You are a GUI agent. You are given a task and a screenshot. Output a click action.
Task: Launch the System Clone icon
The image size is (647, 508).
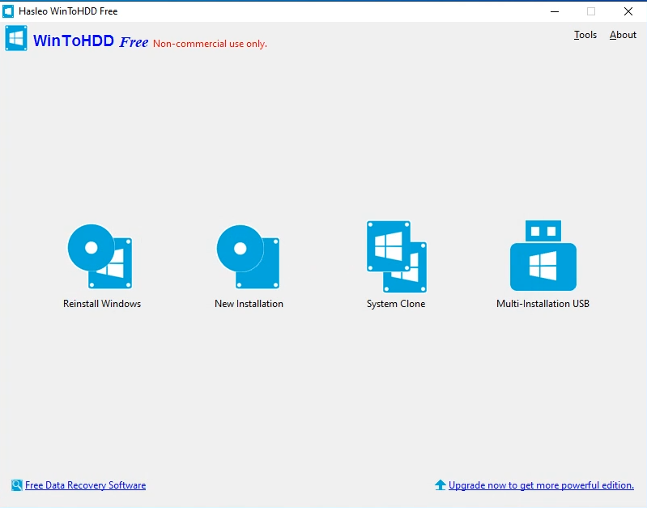point(397,257)
